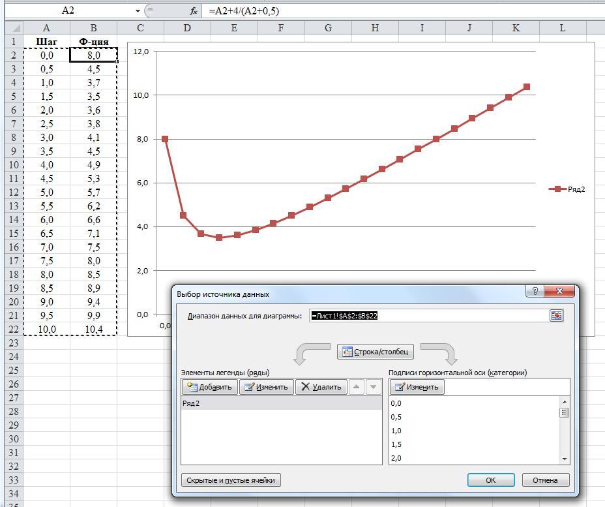Click Удалить to remove the series
605x507 pixels.
pos(321,387)
